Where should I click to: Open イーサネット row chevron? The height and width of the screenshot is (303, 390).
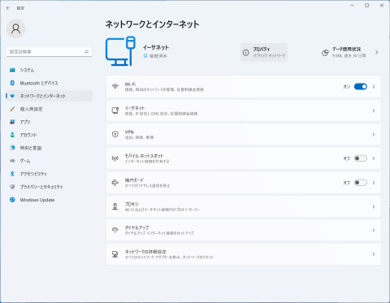(x=374, y=110)
